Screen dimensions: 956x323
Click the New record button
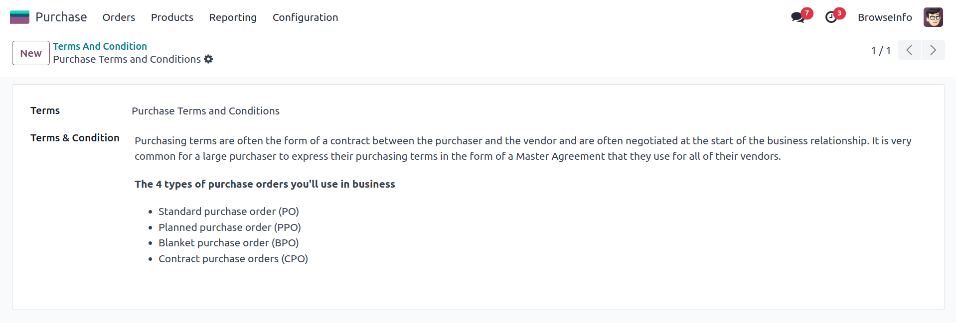pyautogui.click(x=31, y=53)
